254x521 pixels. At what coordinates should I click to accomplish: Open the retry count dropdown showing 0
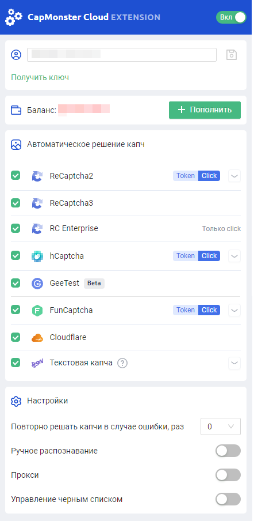pos(221,426)
